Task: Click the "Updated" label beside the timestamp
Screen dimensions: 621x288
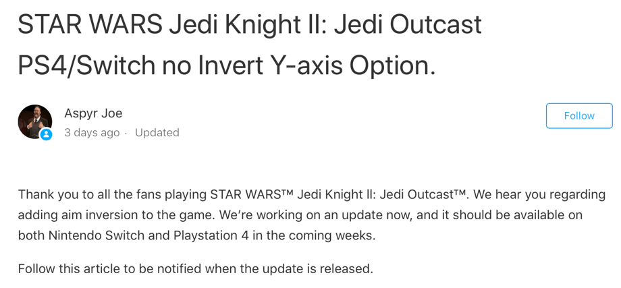Action: pos(157,133)
